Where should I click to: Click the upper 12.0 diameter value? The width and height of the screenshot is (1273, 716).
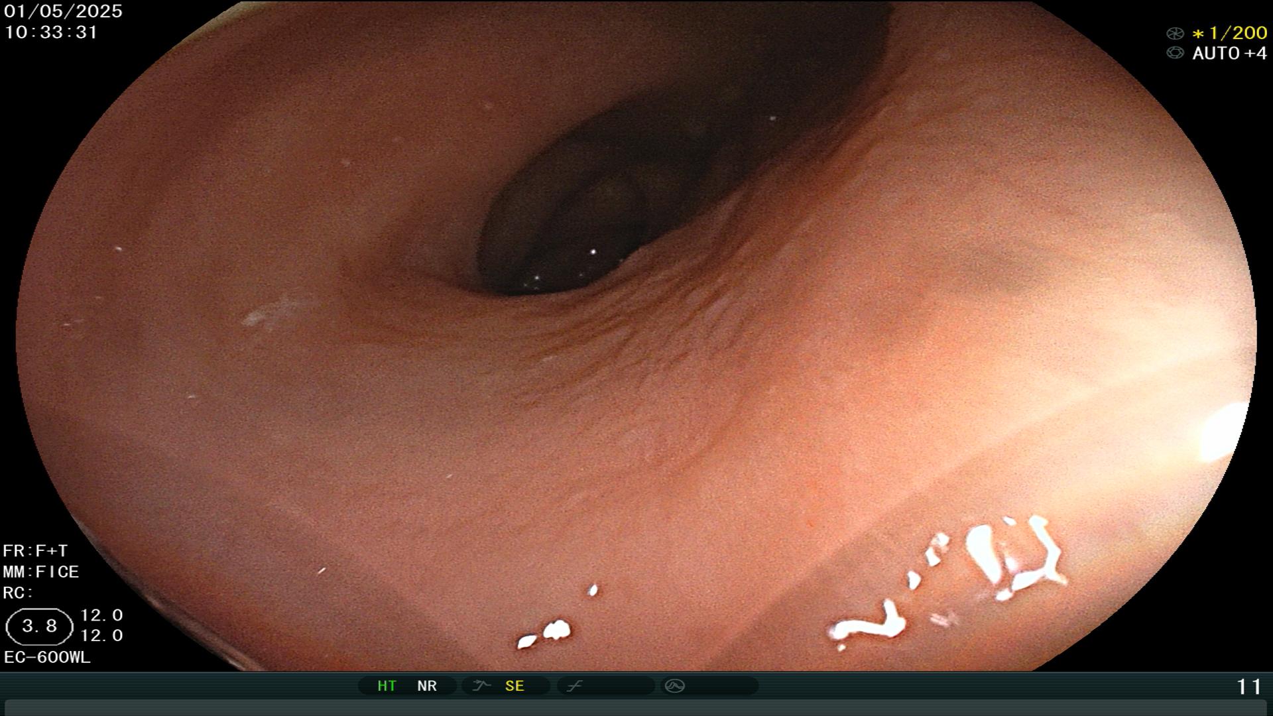(101, 615)
